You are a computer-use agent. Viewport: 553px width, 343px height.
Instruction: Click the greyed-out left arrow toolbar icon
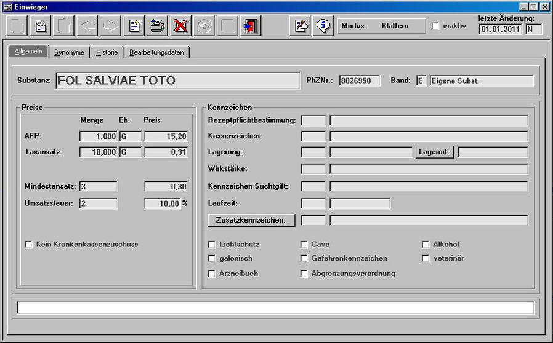click(87, 26)
